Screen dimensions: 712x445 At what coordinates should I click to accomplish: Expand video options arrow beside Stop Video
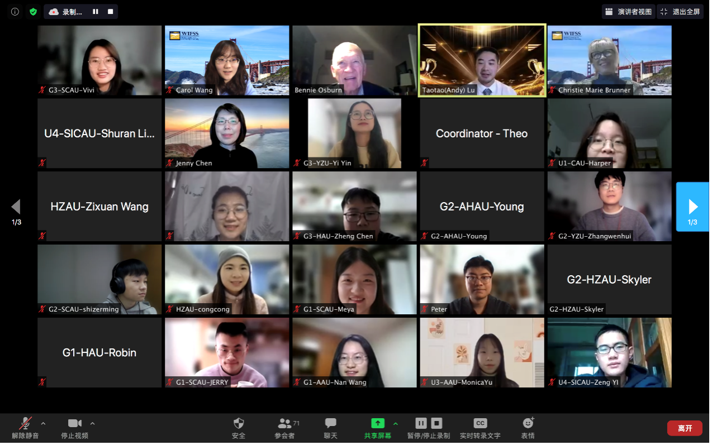93,423
